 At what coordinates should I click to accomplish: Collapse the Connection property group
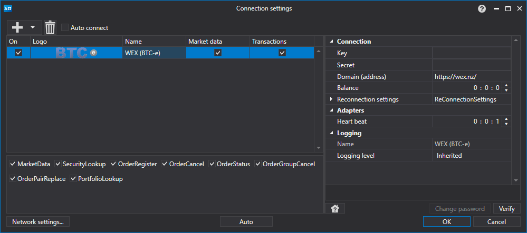point(331,42)
